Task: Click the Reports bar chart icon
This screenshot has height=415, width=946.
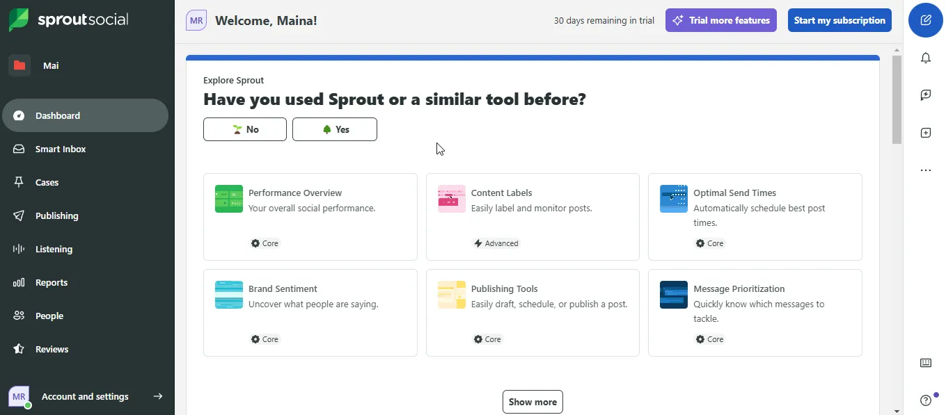Action: click(19, 282)
